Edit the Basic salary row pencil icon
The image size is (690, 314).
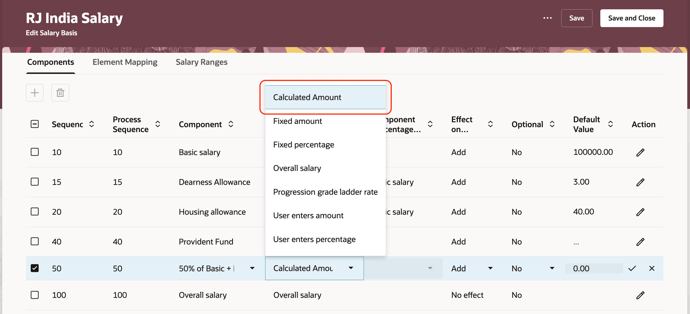click(640, 152)
